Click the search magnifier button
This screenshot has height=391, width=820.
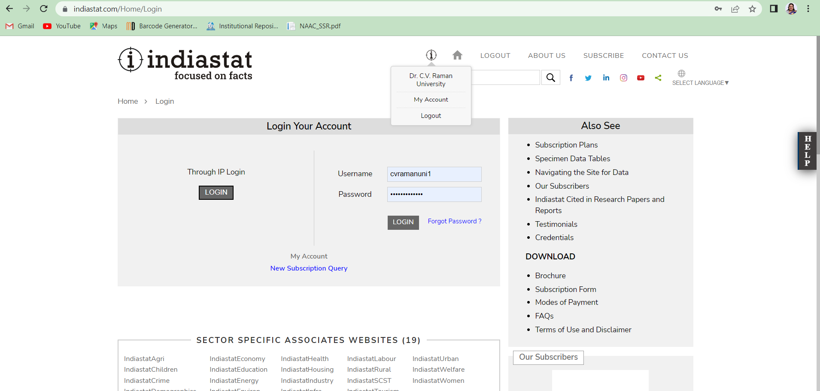pyautogui.click(x=551, y=78)
